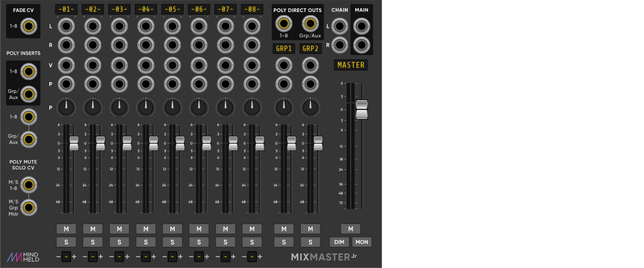Click the Master fader handle

(362, 109)
